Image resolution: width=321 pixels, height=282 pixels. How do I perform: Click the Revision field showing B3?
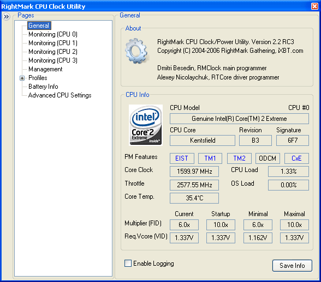pos(255,140)
